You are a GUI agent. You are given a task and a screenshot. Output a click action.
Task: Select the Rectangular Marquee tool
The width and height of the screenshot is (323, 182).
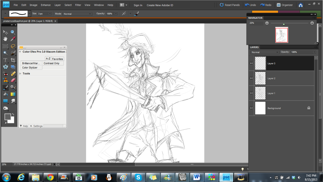(5, 46)
